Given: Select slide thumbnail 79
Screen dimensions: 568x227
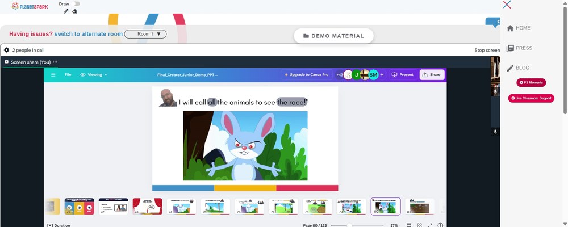Looking at the screenshot, I should coord(352,207).
